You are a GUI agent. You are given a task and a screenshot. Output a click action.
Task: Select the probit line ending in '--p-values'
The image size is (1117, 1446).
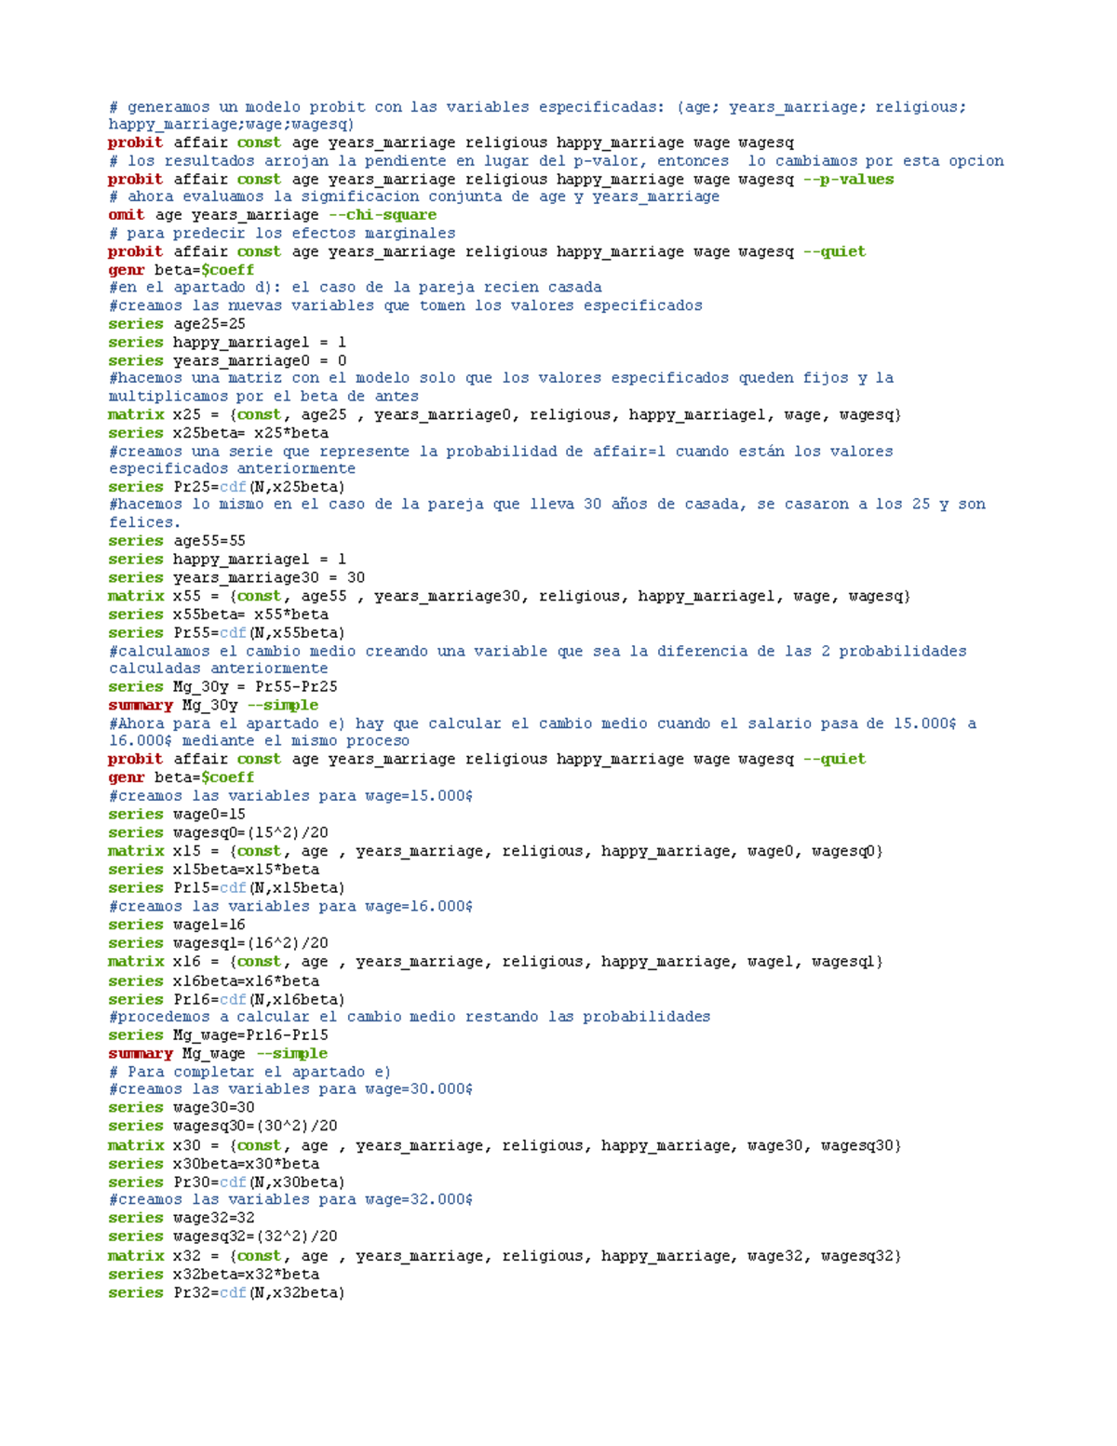501,180
